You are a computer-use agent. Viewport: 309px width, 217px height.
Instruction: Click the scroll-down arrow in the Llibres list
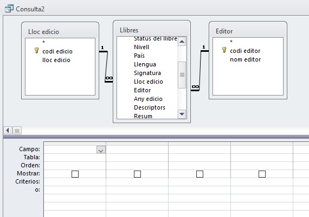tap(182, 114)
